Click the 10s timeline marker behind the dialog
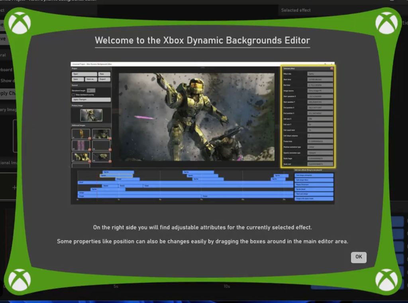Screen dimensions: 408x303 pos(227,286)
